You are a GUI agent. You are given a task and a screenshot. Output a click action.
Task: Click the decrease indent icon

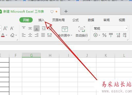point(44,28)
